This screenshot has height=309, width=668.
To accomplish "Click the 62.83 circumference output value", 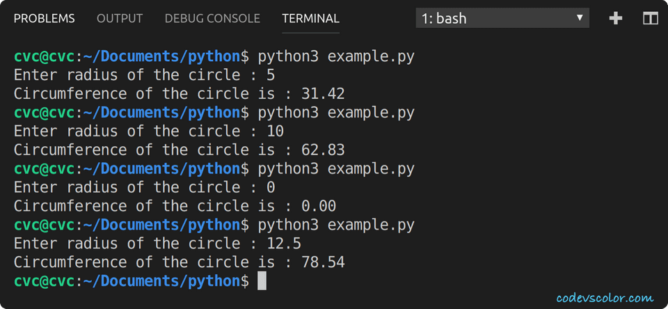I will 323,150.
